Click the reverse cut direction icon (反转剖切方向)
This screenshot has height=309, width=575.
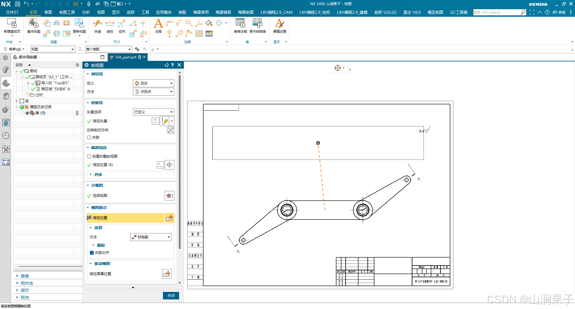point(170,130)
